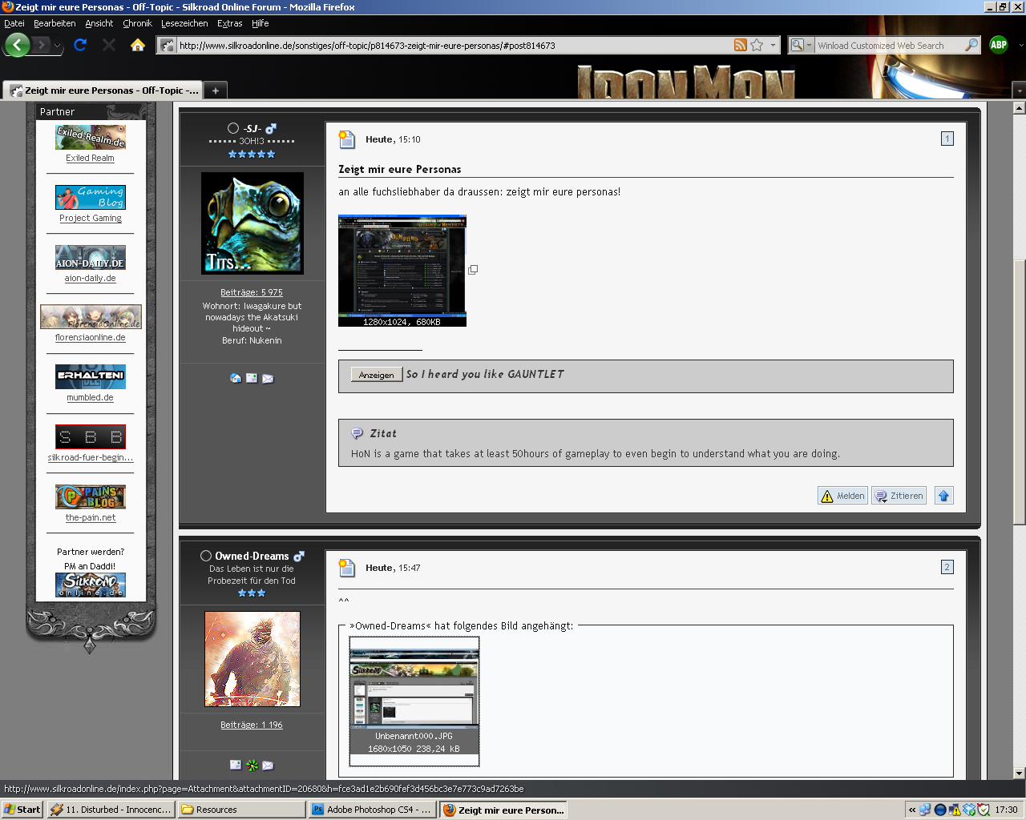
Task: Open the Adblock Plus (ABP) icon
Action: tap(998, 45)
